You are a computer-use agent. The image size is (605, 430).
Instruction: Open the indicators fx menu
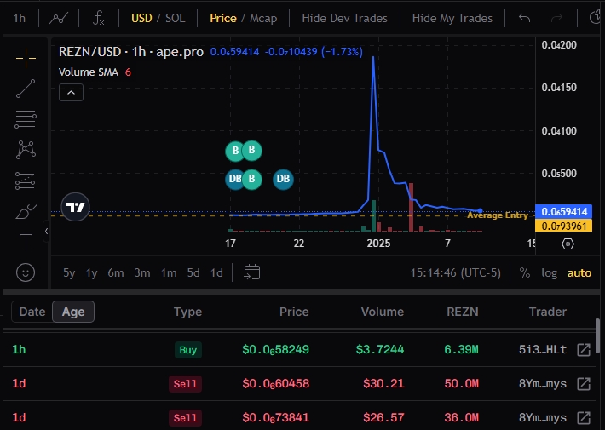(x=99, y=18)
